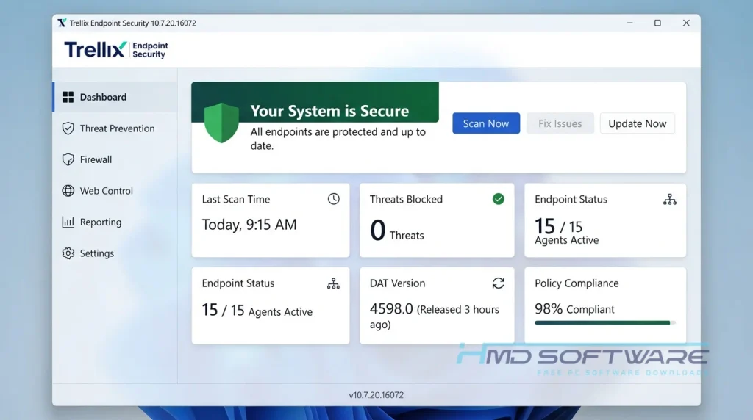
Task: Click the DAT version '4598.0' value
Action: pyautogui.click(x=391, y=309)
